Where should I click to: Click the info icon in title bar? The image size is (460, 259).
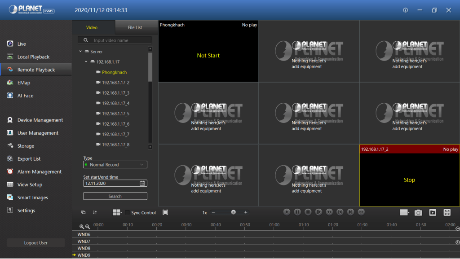(406, 10)
